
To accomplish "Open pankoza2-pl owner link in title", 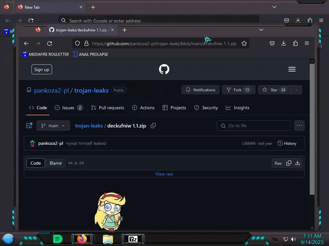I will point(51,90).
